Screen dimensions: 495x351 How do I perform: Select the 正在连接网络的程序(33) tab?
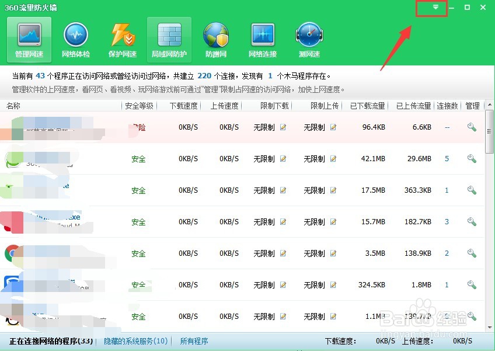(51, 341)
